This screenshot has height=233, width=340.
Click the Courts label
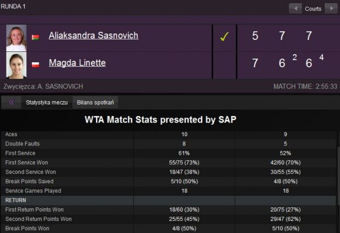[x=313, y=9]
